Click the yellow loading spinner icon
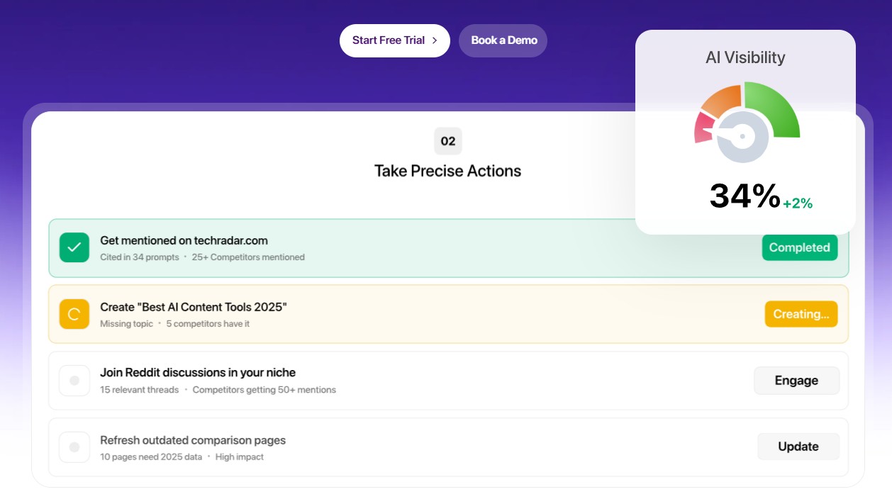This screenshot has height=499, width=892. pos(74,314)
